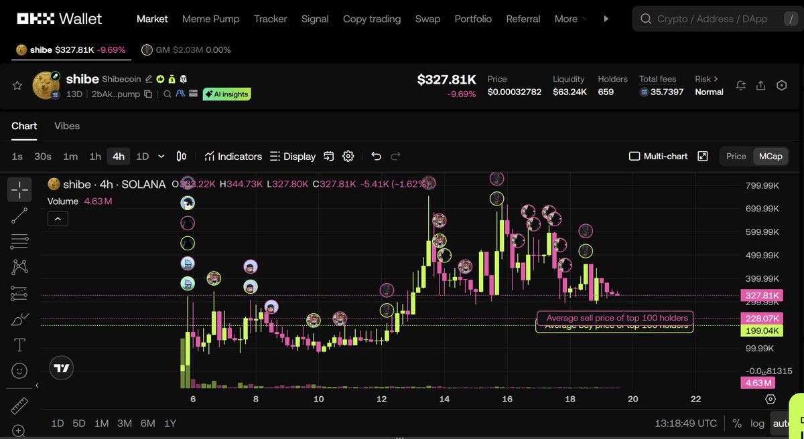Viewport: 804px width, 439px height.
Task: Redo the chart action
Action: (395, 156)
